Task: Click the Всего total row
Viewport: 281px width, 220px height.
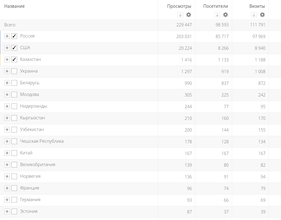Action: 10,25
